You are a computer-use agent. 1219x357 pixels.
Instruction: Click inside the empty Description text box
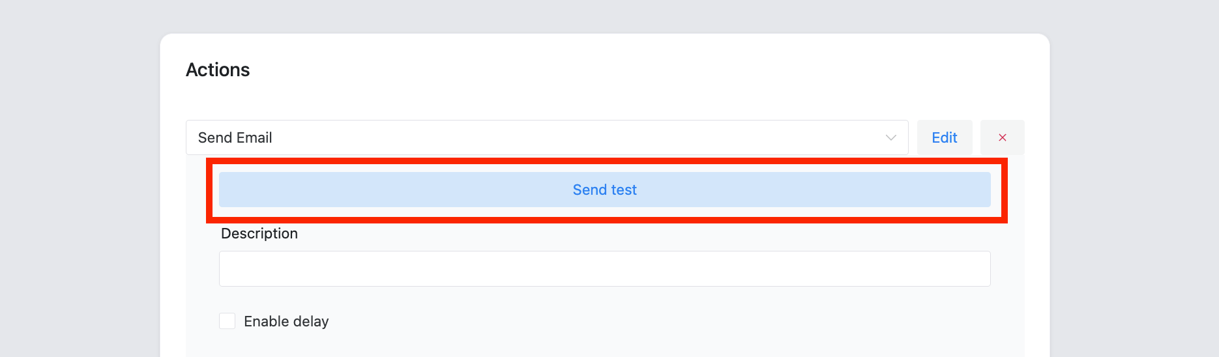[x=604, y=268]
